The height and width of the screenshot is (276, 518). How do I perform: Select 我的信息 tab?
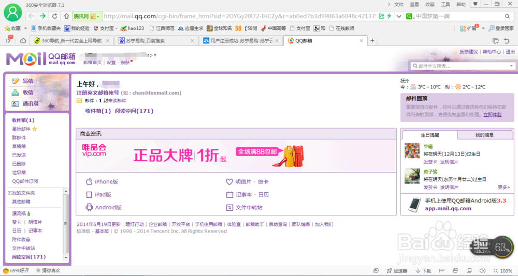pyautogui.click(x=484, y=135)
